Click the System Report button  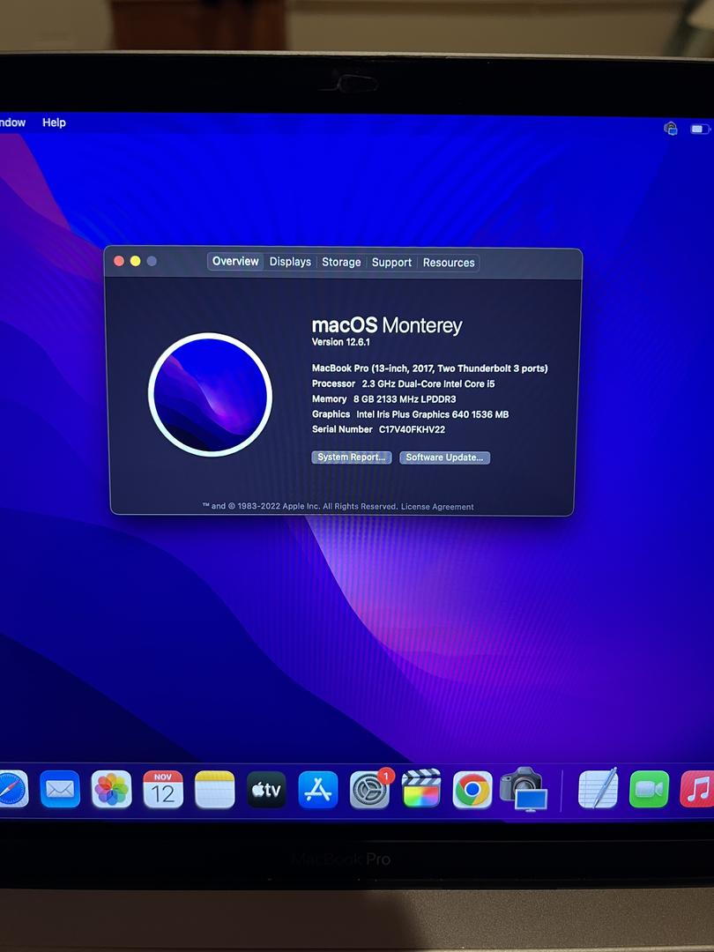tap(352, 457)
